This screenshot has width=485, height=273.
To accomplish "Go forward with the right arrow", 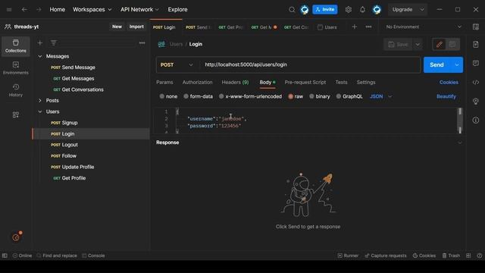I will 39,10.
